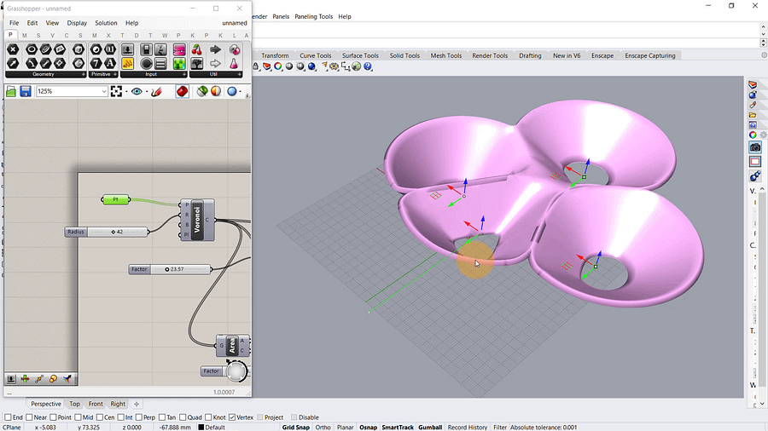Click the zoom extents icon in Grasshopper
The image size is (768, 431).
[x=116, y=91]
